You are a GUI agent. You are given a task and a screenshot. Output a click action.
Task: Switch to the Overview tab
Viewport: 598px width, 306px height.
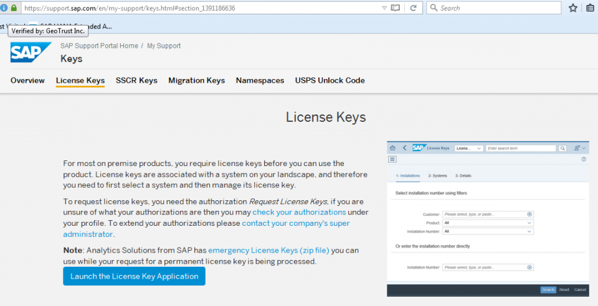pos(27,81)
